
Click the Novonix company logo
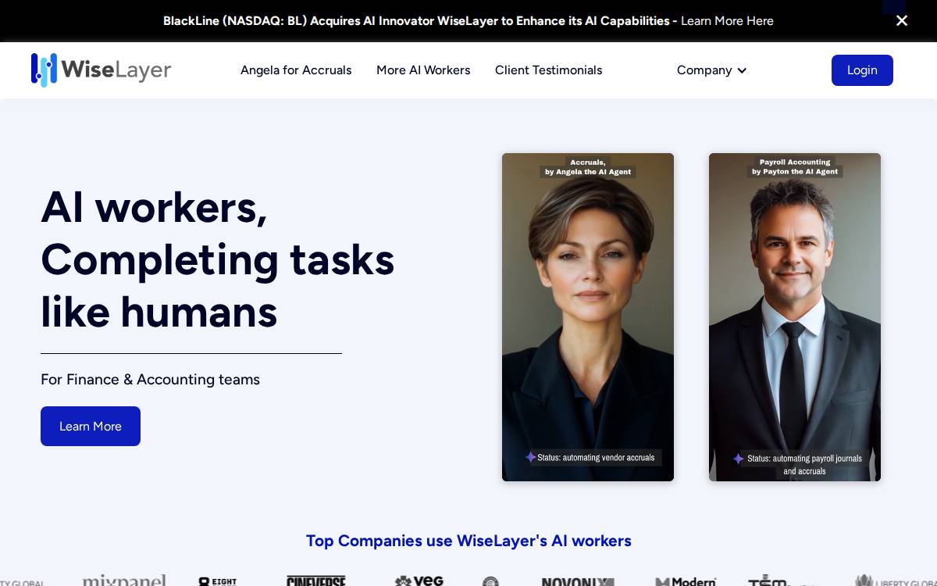578,581
